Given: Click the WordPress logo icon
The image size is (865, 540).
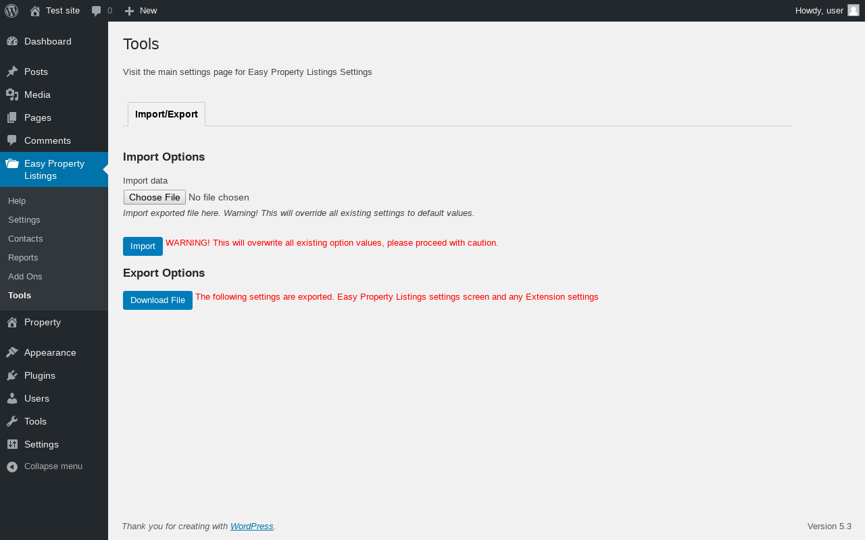Looking at the screenshot, I should [x=11, y=11].
